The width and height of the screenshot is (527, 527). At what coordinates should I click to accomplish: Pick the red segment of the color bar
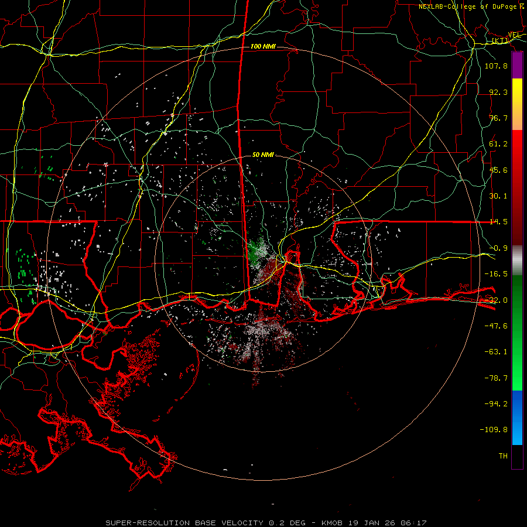click(517, 187)
